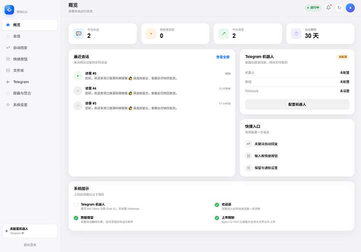This screenshot has width=361, height=252.
Task: Click the green check beside 欢迎语
Action: click(217, 205)
